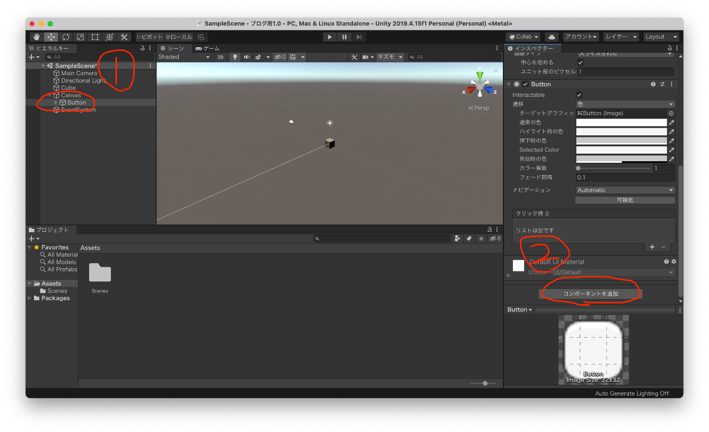This screenshot has height=432, width=709.
Task: Toggle hidden packages count in Project
Action: (495, 238)
